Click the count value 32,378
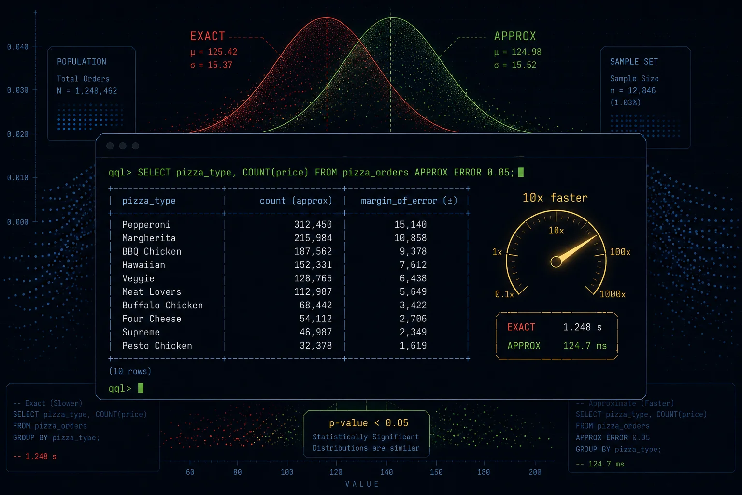 (x=316, y=346)
